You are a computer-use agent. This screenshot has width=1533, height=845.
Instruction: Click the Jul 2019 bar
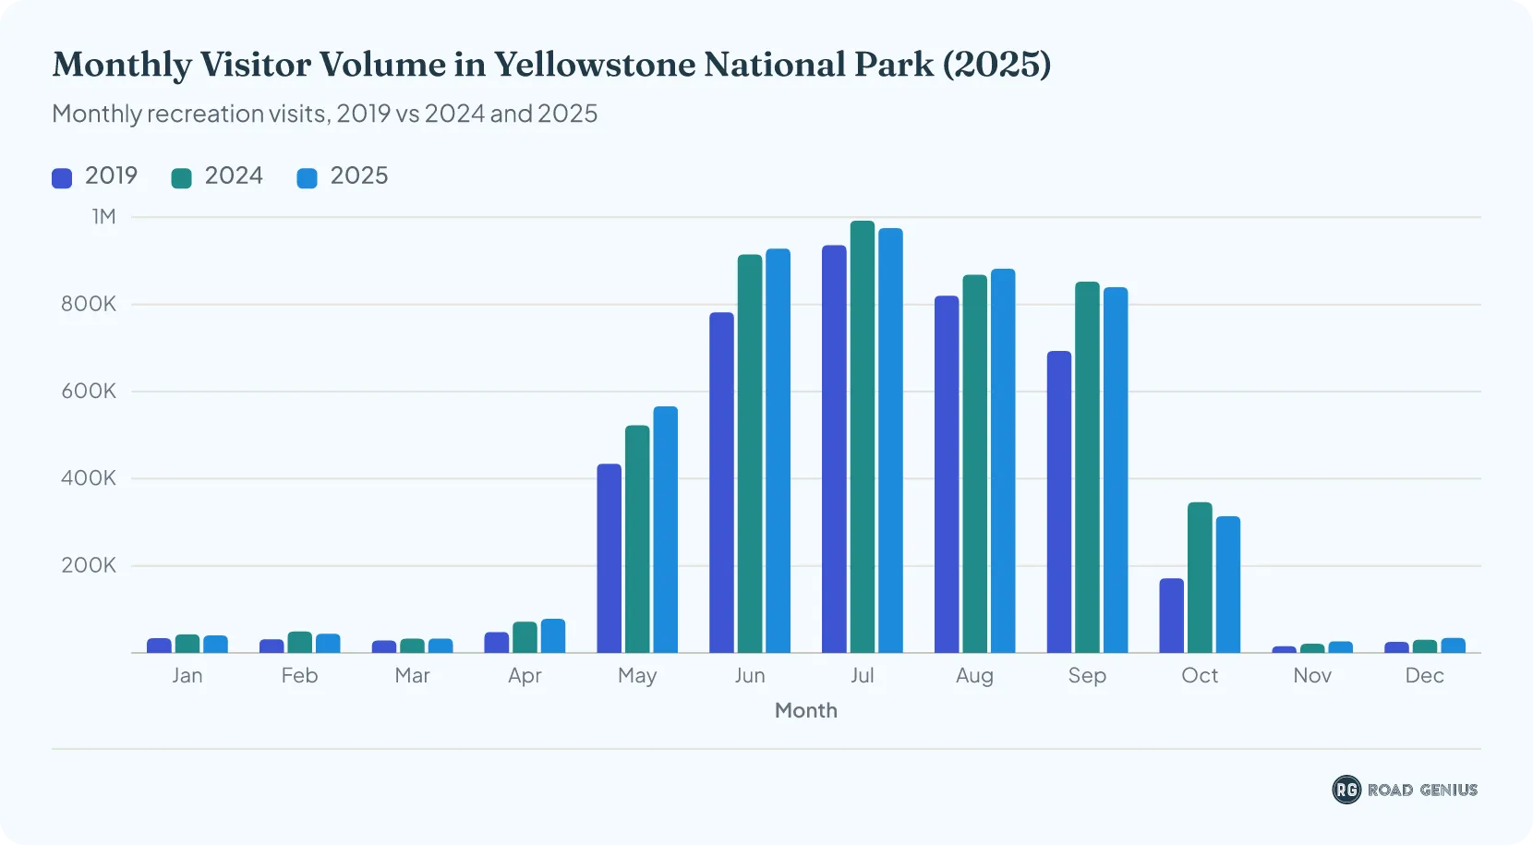coord(834,449)
